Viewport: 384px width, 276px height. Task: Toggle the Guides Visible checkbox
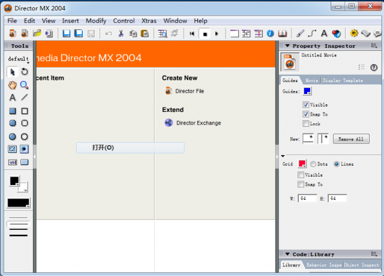coord(305,105)
